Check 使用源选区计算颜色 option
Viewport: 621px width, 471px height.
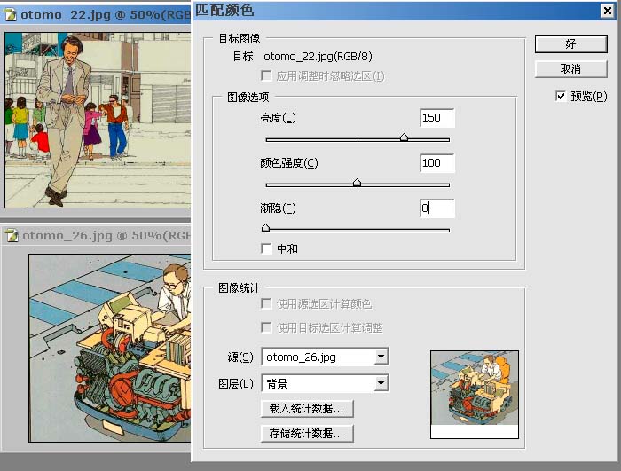click(266, 304)
